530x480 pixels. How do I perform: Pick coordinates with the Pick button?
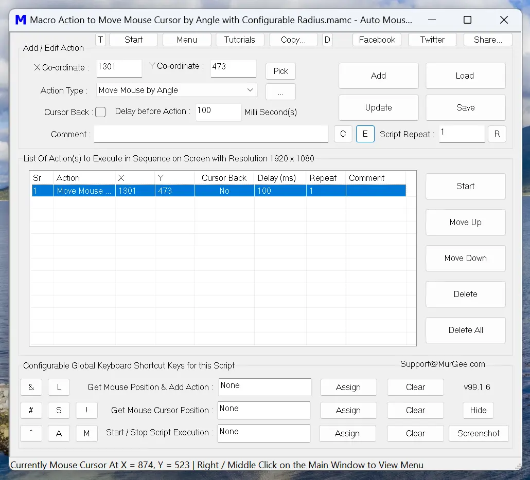(280, 71)
